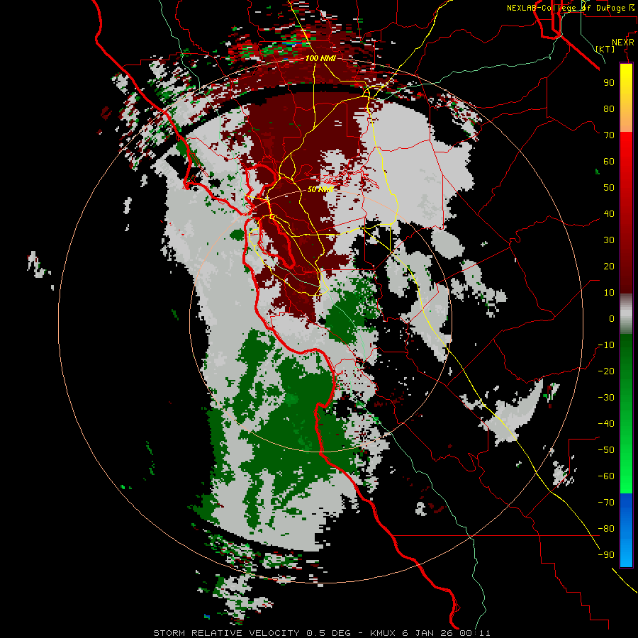This screenshot has width=638, height=638.
Task: Pick the positive 10 scale value
Action: click(x=609, y=293)
